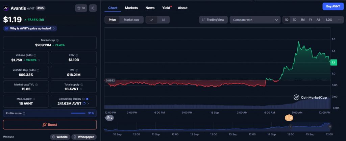Screen dimensions: 346x141
Task: Expand the 'Why is AVNT's price up today?' chevron
Action: pos(54,28)
